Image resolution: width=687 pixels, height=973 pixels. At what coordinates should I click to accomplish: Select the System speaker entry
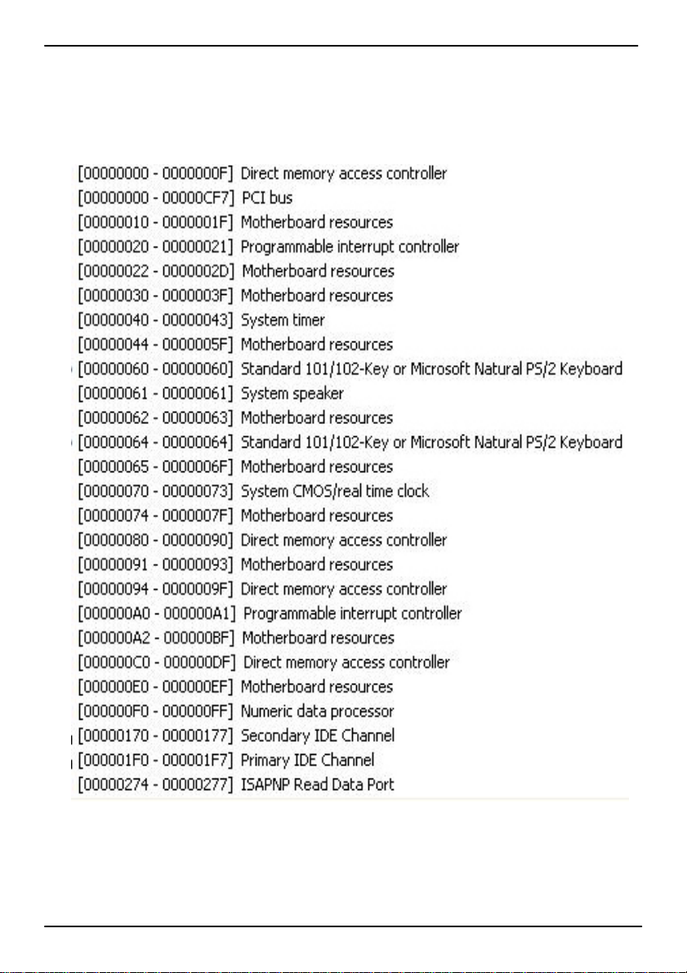[211, 394]
